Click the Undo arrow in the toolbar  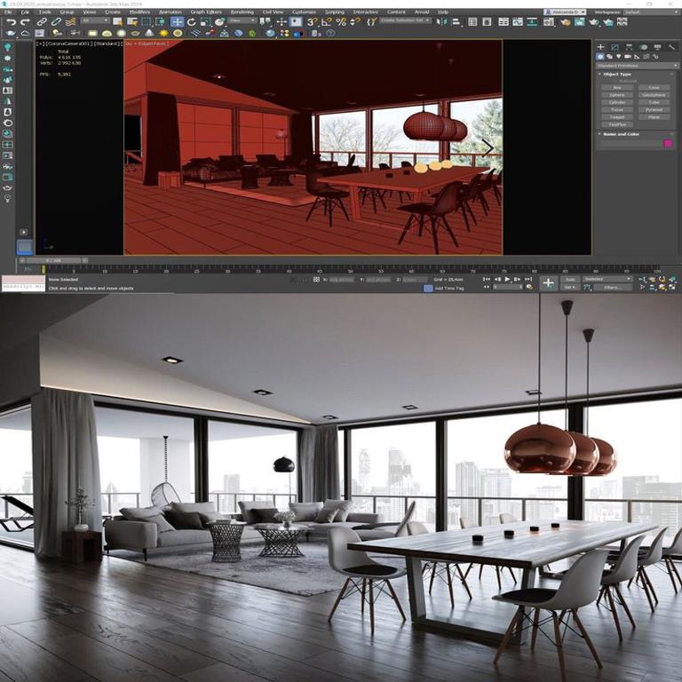[11, 21]
